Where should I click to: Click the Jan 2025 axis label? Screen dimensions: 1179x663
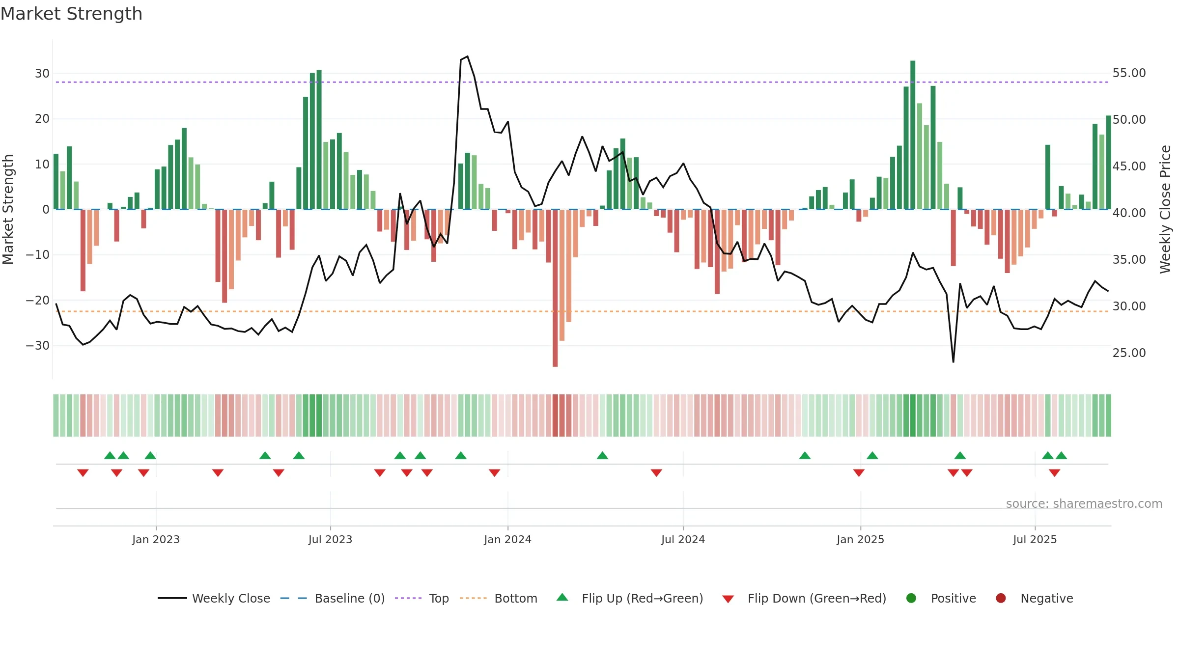(860, 539)
